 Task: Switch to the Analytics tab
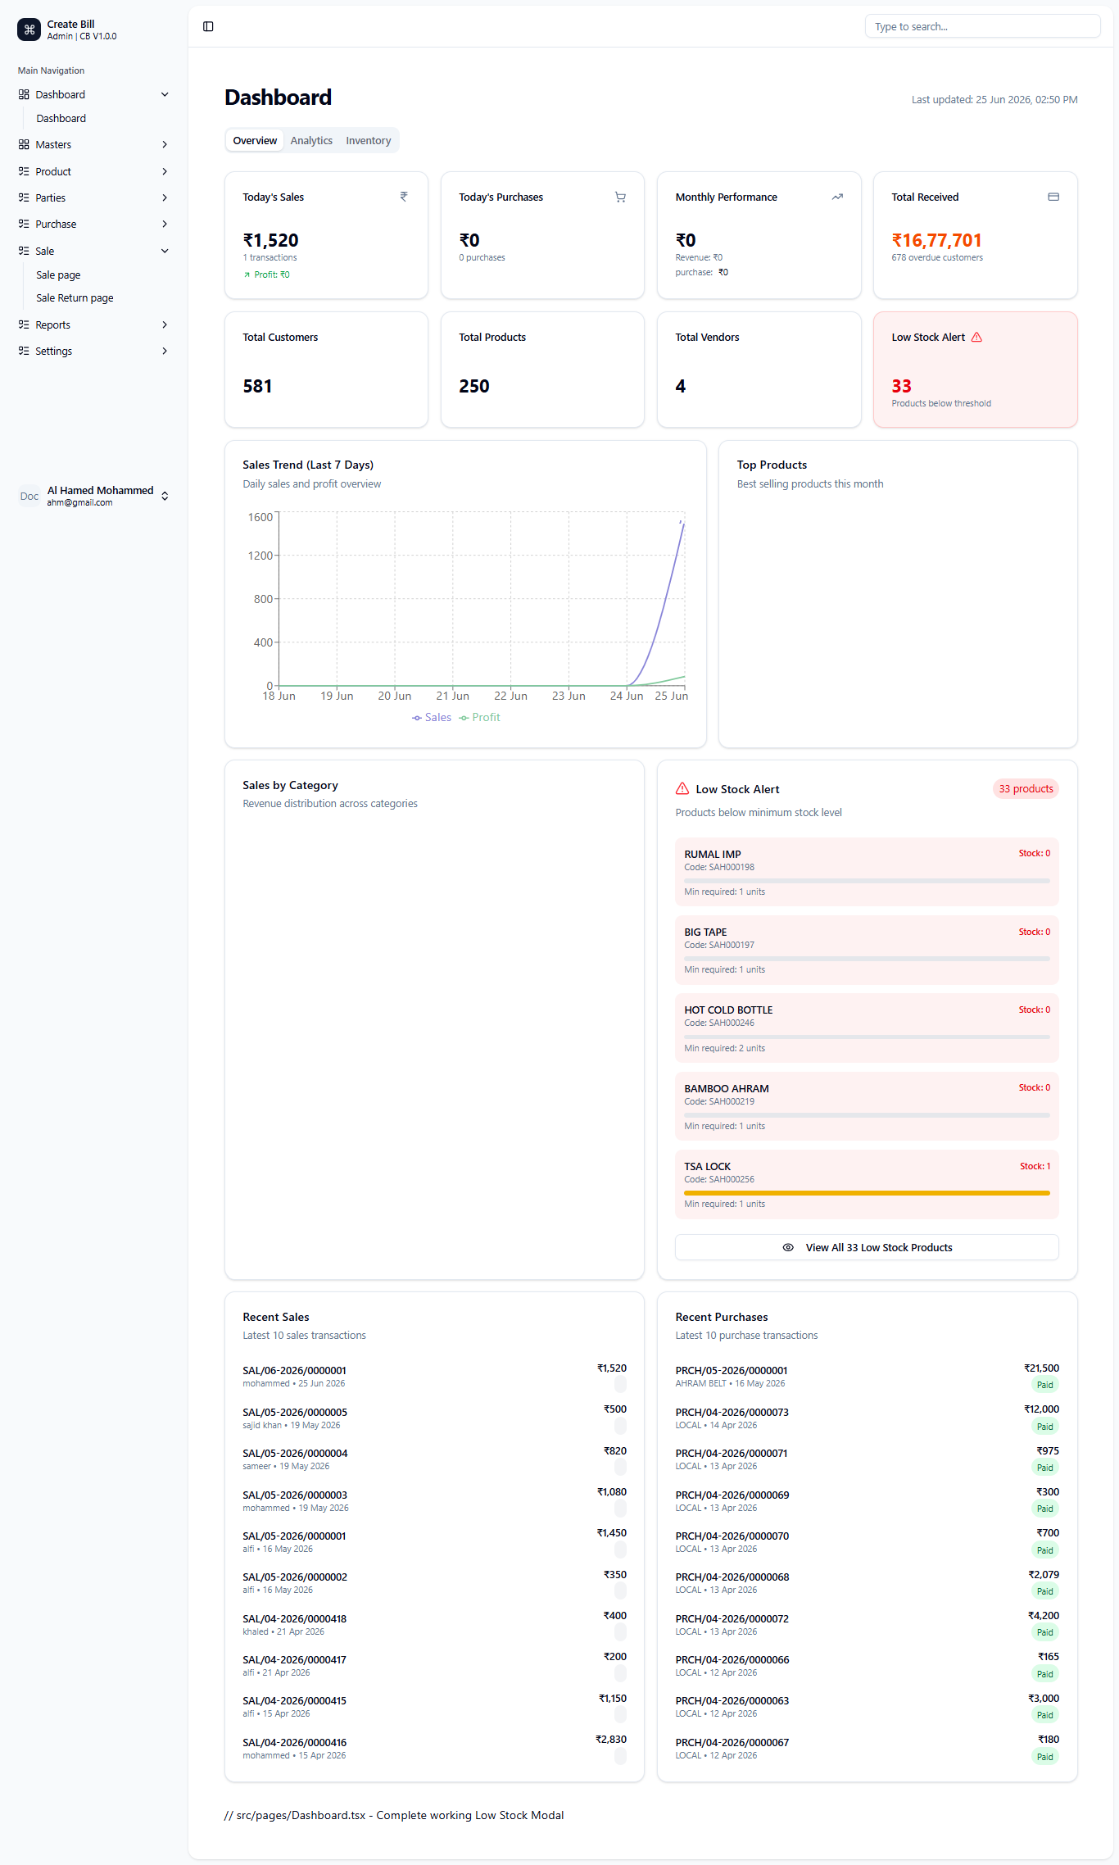[x=311, y=140]
